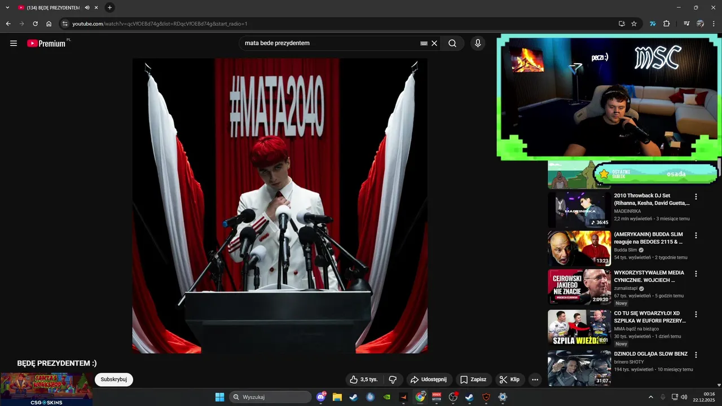Open the Voicemeeter app on the taskbar

[436, 397]
